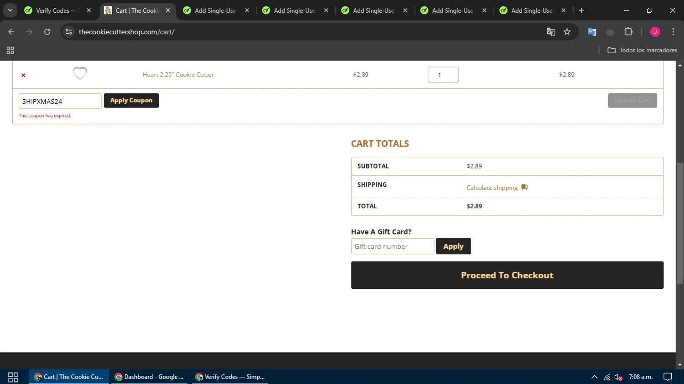684x384 pixels.
Task: Bookmark this page with the star icon
Action: coord(567,32)
